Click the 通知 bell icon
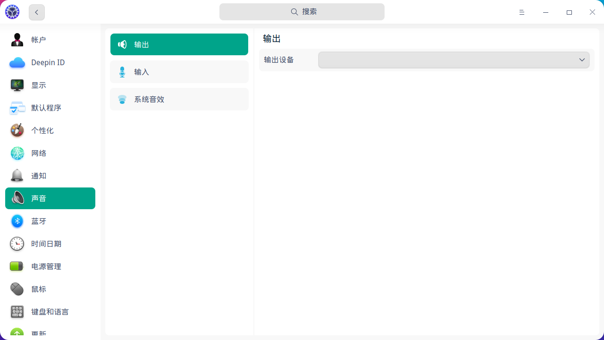Image resolution: width=604 pixels, height=340 pixels. pos(17,176)
